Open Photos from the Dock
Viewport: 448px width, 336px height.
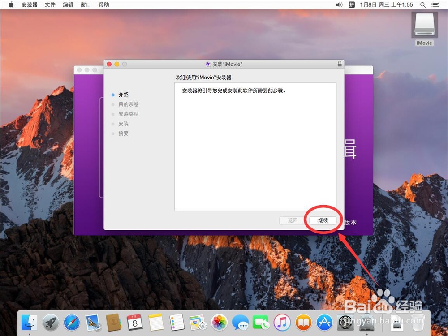click(x=219, y=323)
